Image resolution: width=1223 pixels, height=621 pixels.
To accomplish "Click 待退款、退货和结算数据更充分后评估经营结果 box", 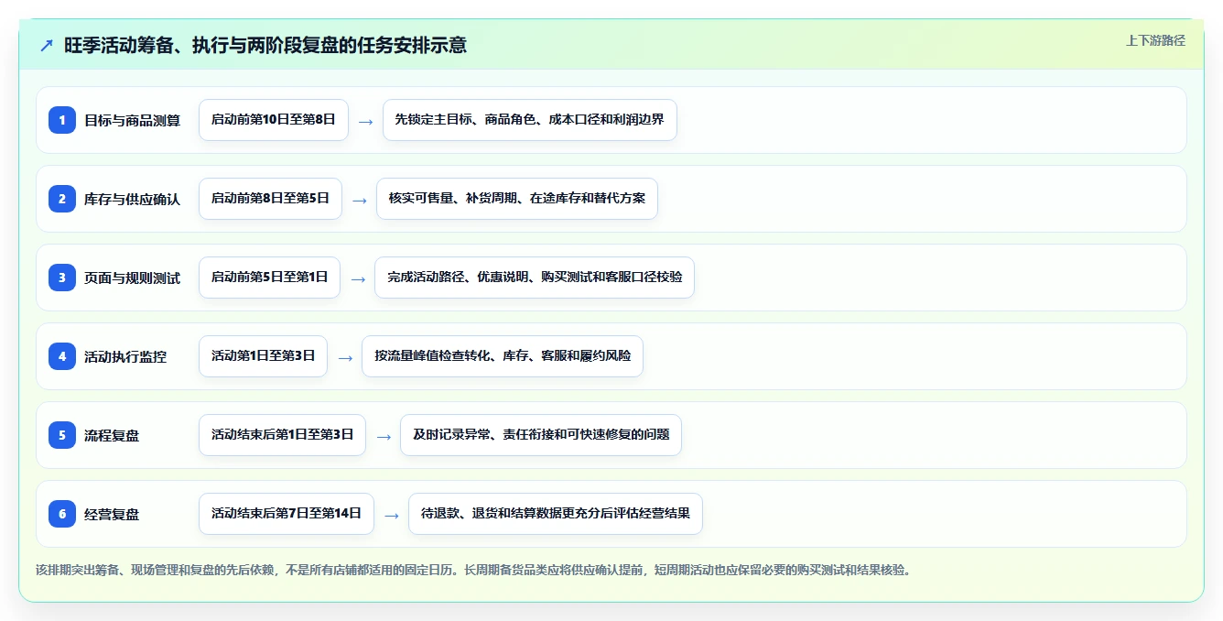I will tap(556, 514).
